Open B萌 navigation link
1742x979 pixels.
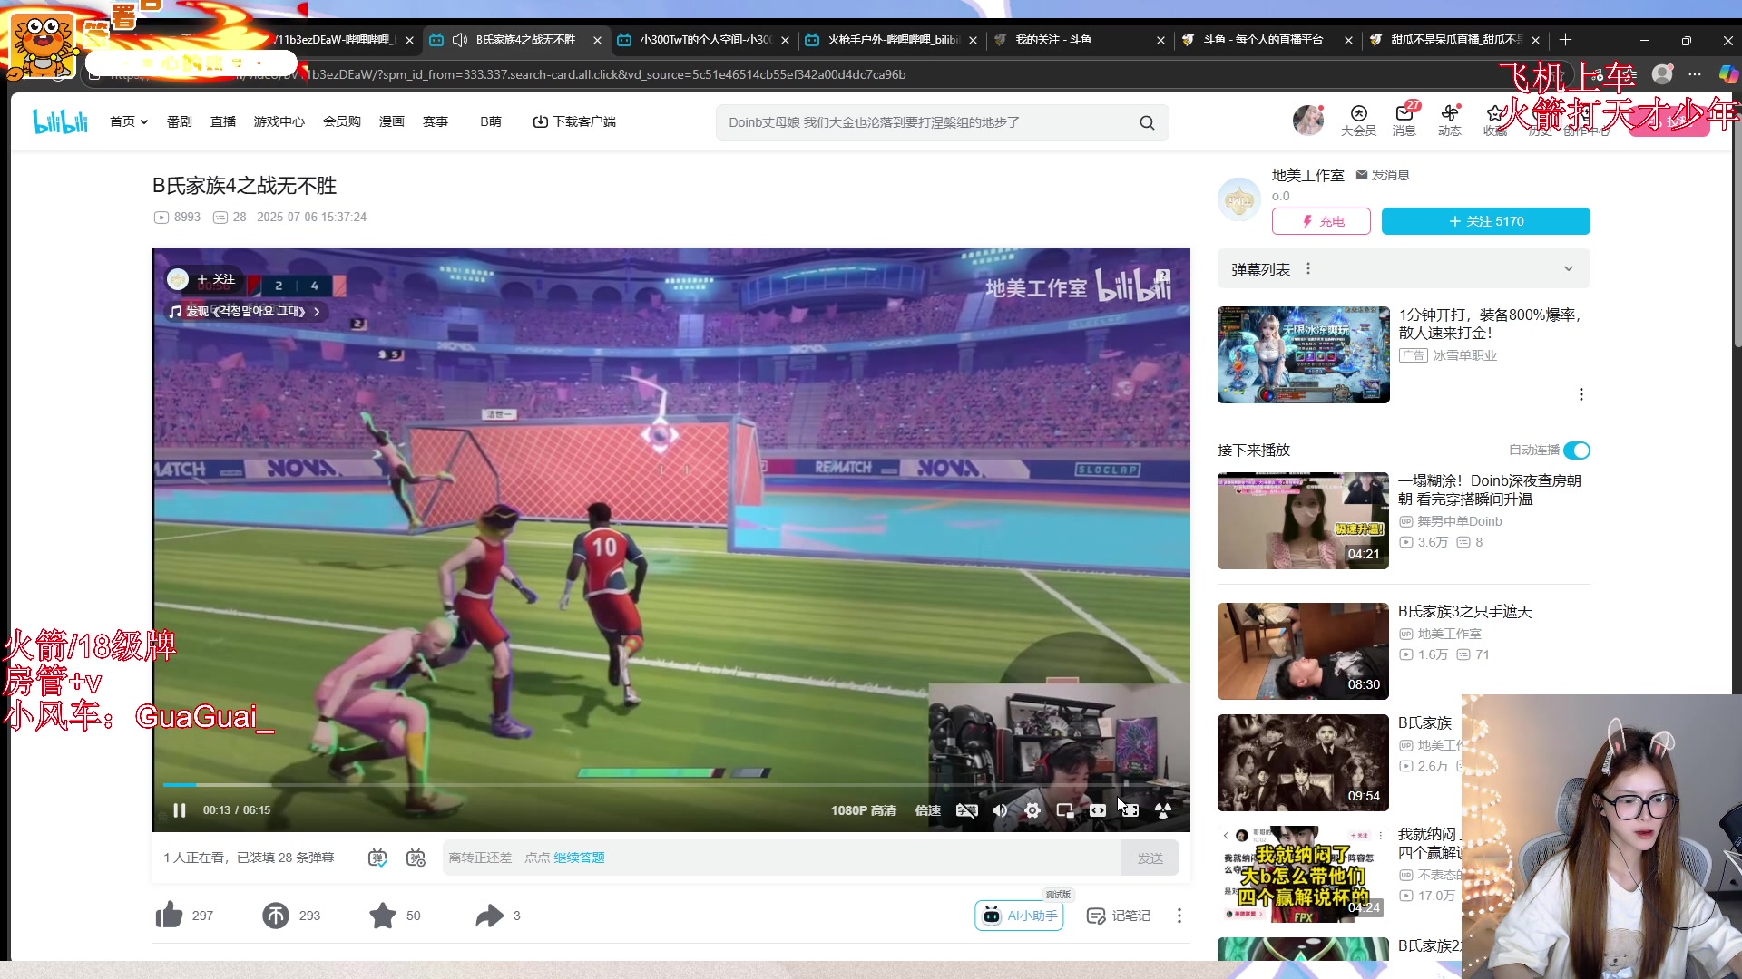click(491, 121)
